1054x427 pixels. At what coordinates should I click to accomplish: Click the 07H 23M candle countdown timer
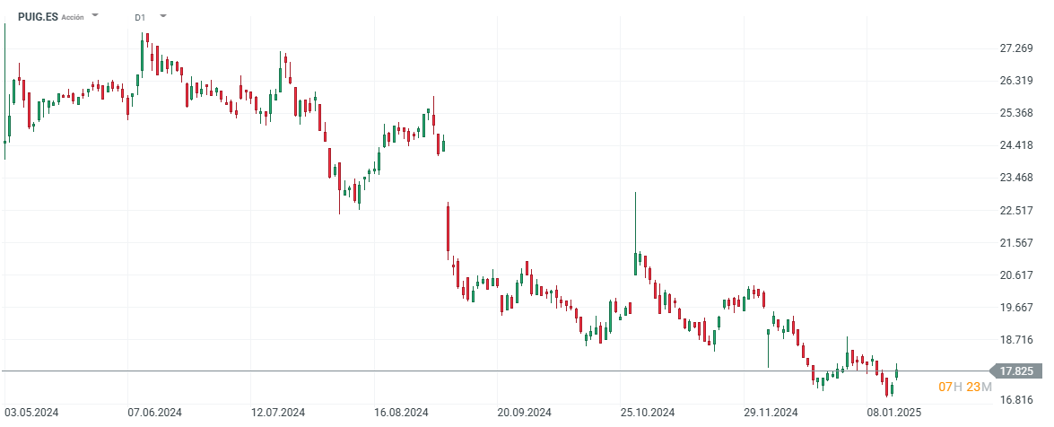click(x=964, y=387)
